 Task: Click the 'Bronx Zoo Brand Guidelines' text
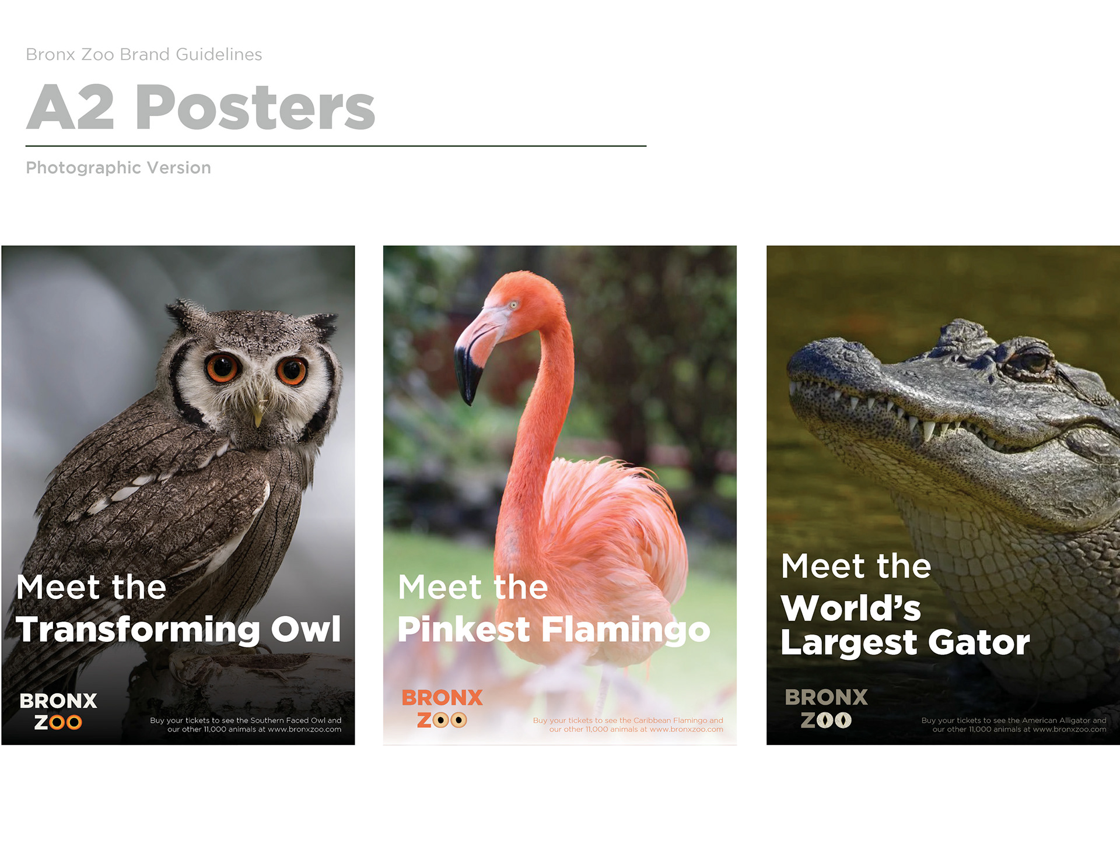[x=144, y=54]
